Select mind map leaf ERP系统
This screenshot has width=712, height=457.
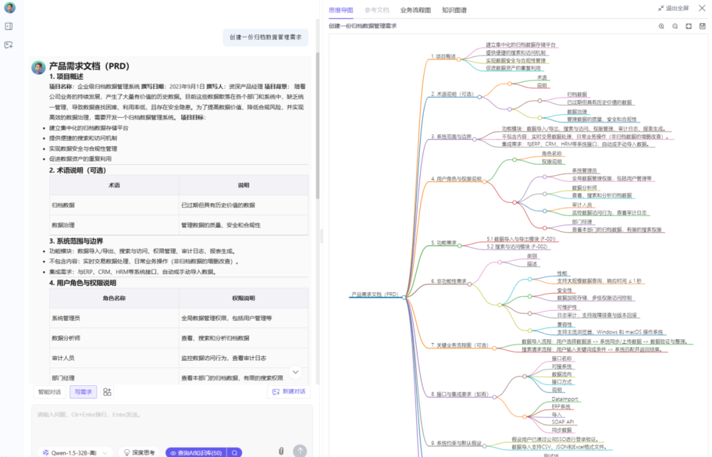pos(561,407)
